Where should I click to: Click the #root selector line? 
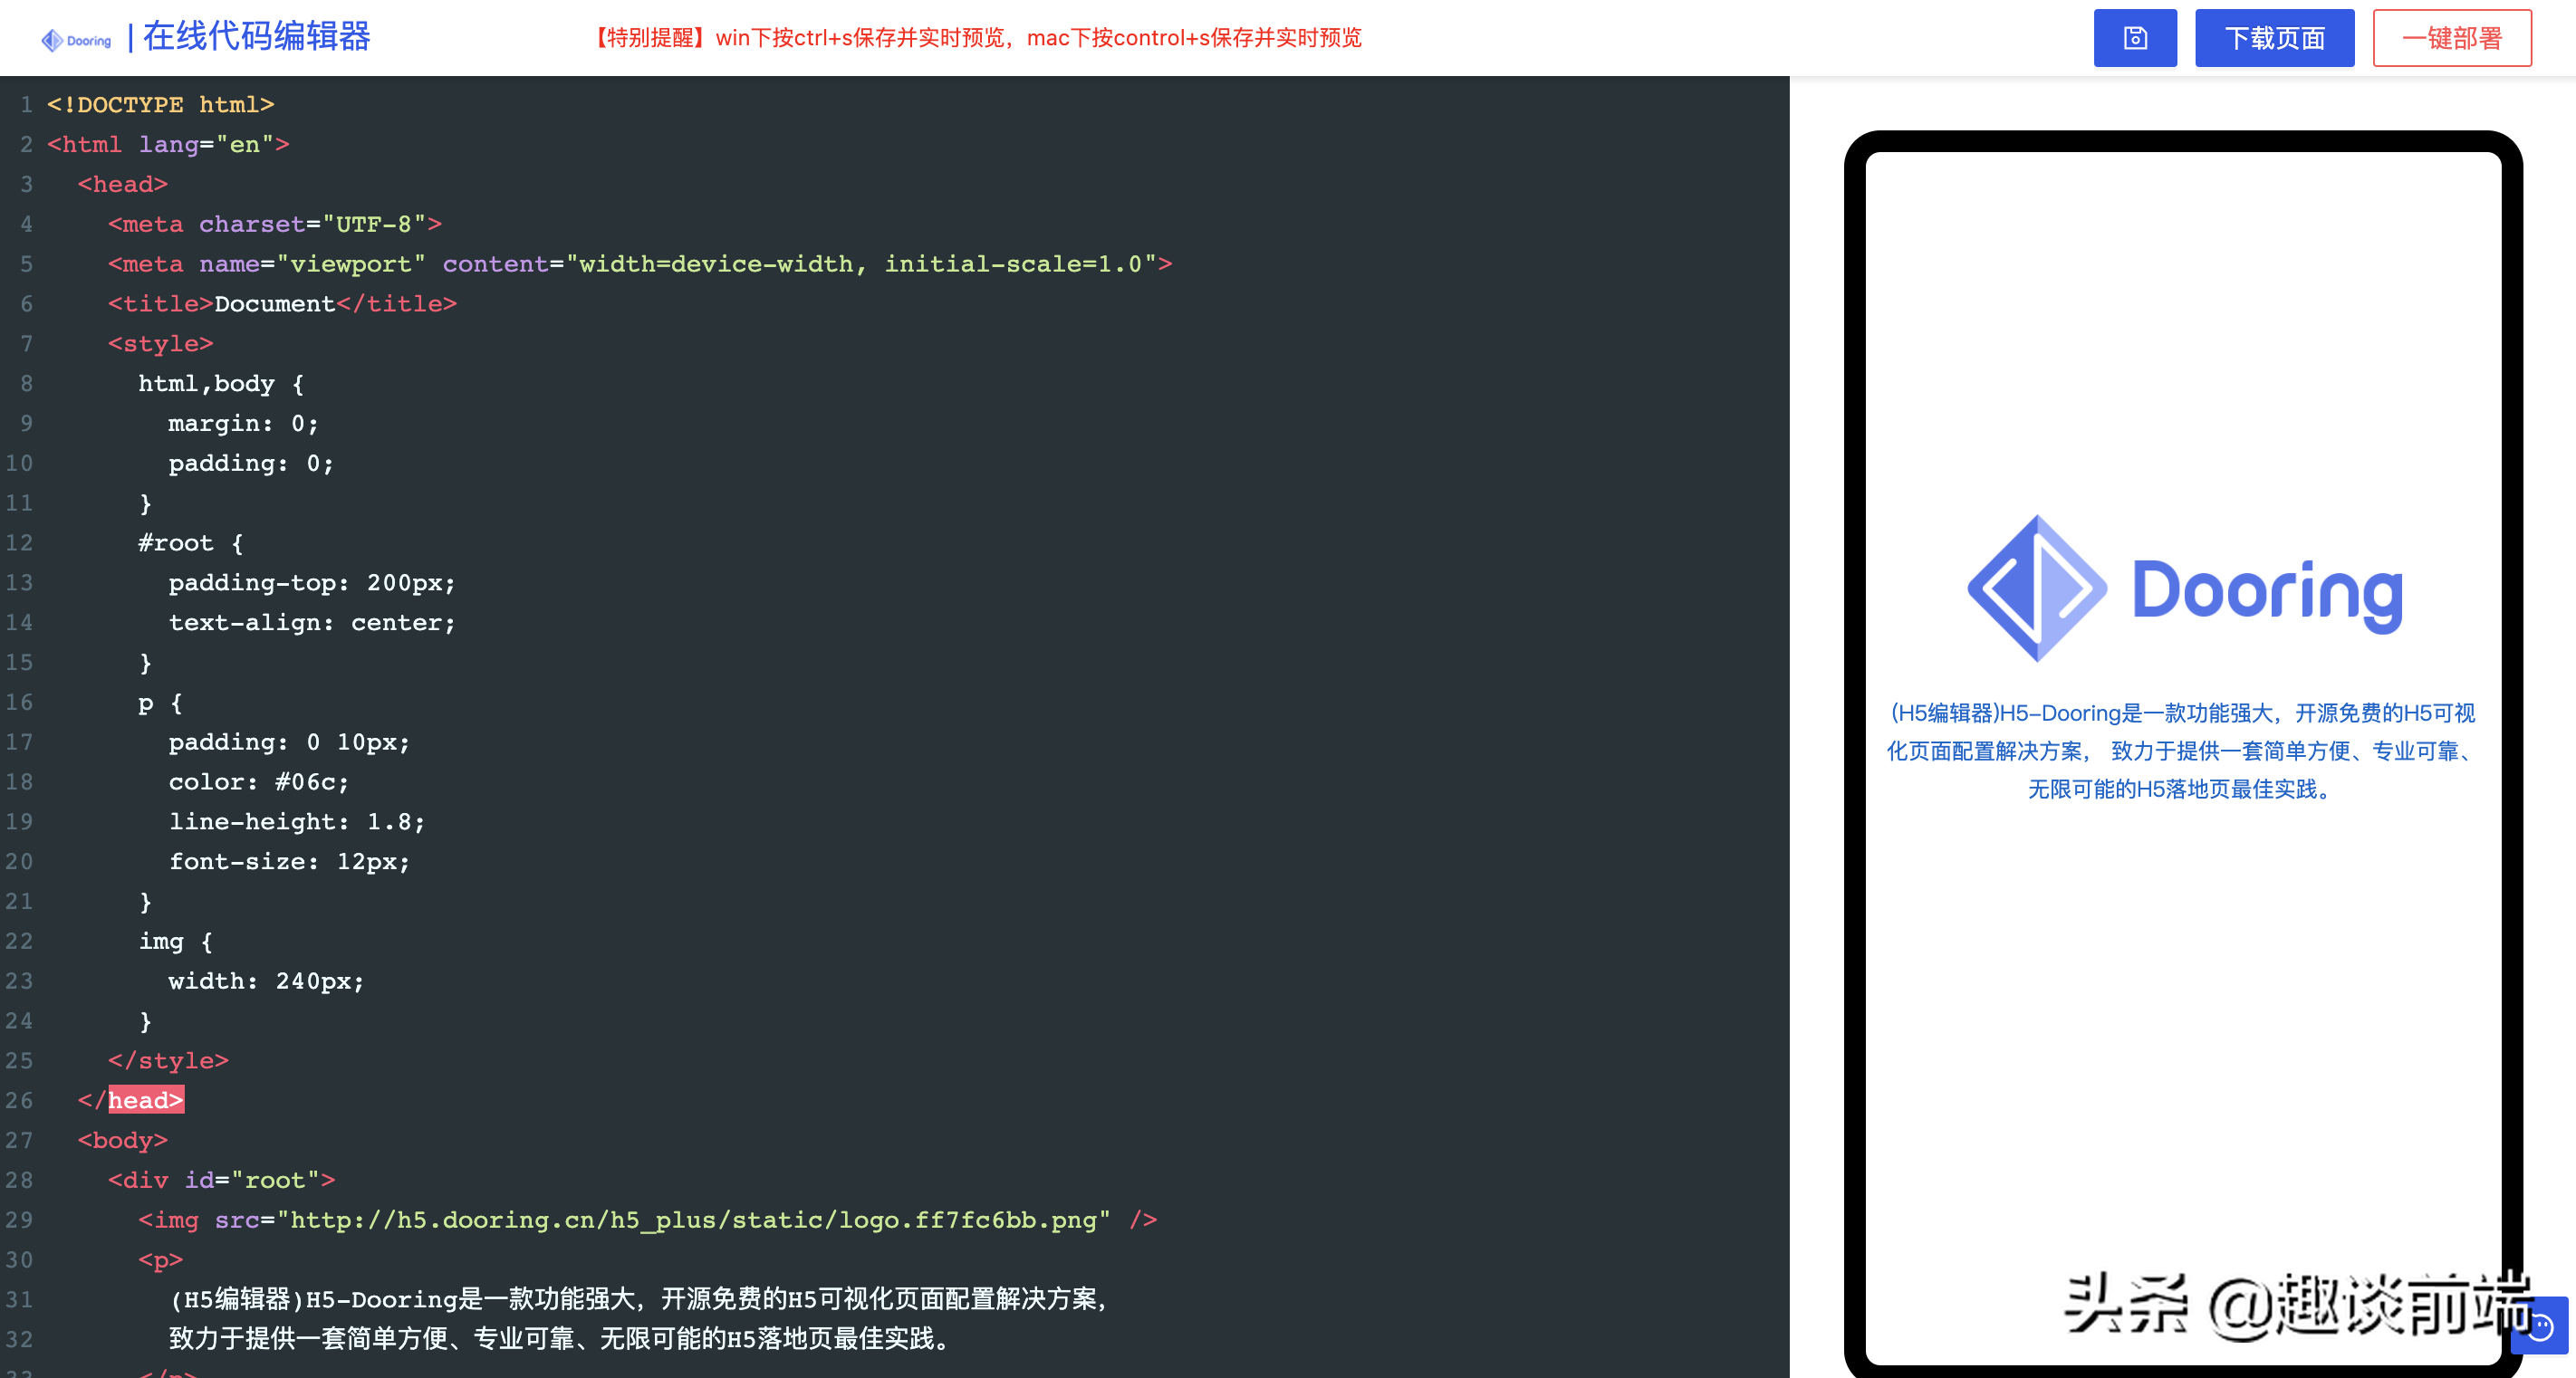[x=190, y=542]
